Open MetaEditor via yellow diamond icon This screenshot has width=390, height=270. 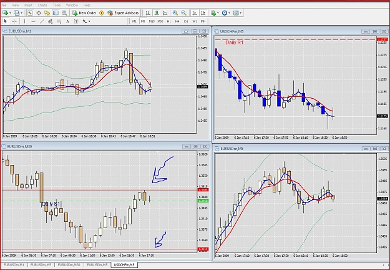pos(102,13)
